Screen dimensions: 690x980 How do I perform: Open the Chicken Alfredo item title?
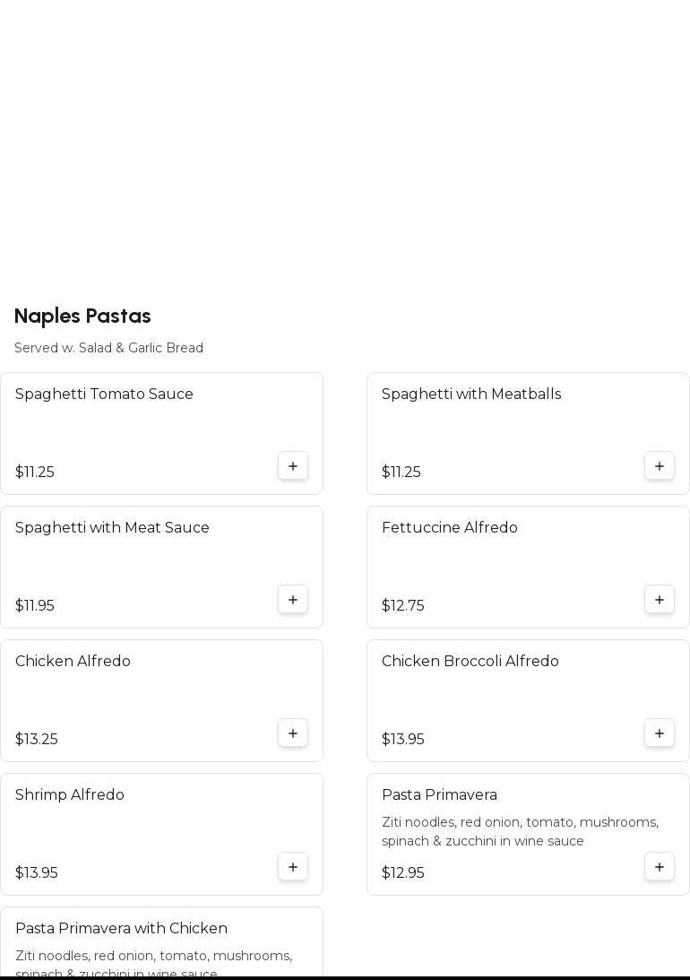coord(73,662)
